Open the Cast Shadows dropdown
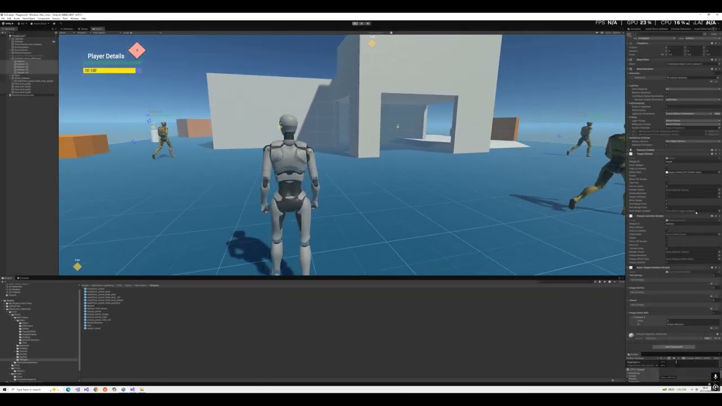 693,89
